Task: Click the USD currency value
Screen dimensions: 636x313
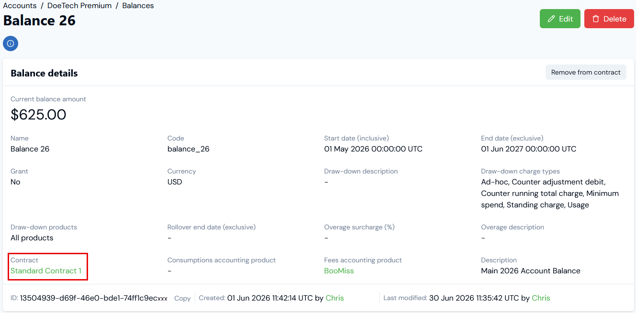Action: click(x=175, y=182)
